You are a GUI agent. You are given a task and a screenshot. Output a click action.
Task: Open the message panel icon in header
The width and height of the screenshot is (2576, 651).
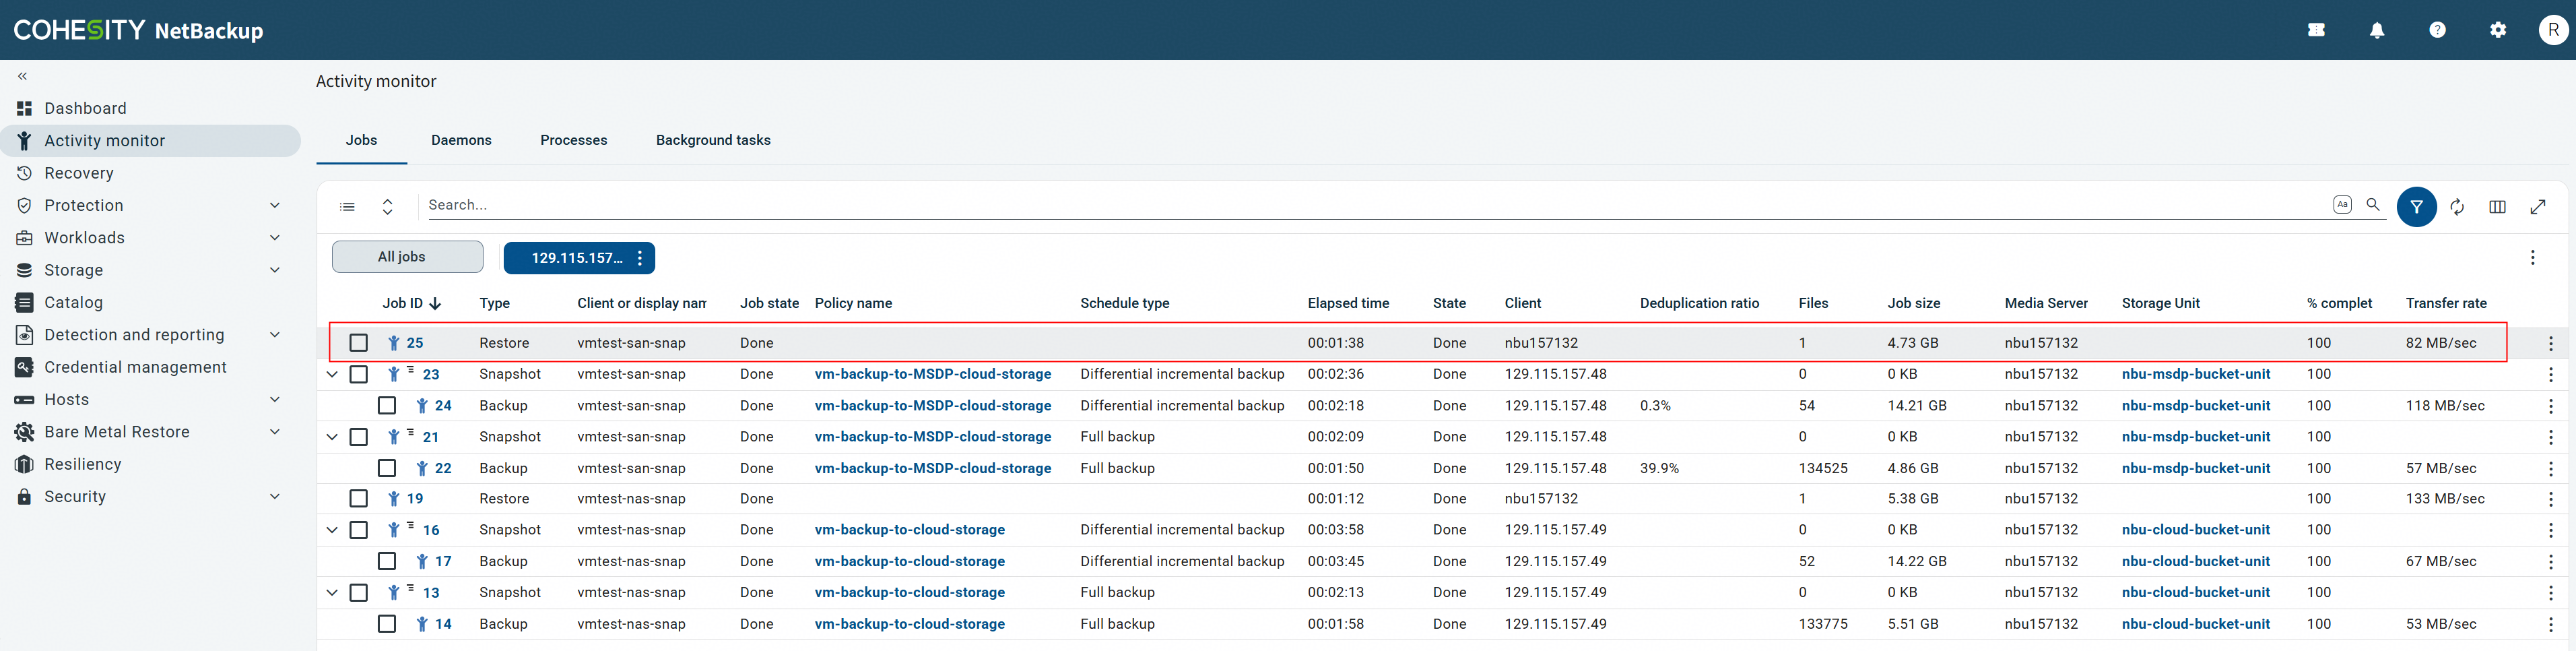[2316, 30]
